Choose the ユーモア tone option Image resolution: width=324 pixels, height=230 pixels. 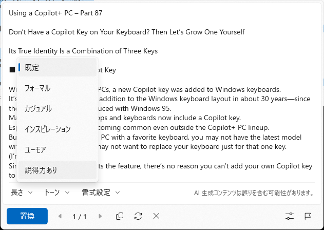[58, 149]
